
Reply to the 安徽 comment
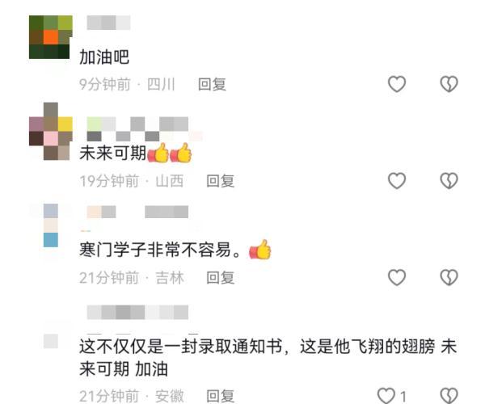coord(221,396)
